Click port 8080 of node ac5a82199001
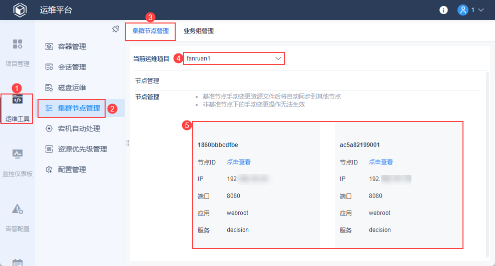Image resolution: width=495 pixels, height=266 pixels. [x=375, y=196]
